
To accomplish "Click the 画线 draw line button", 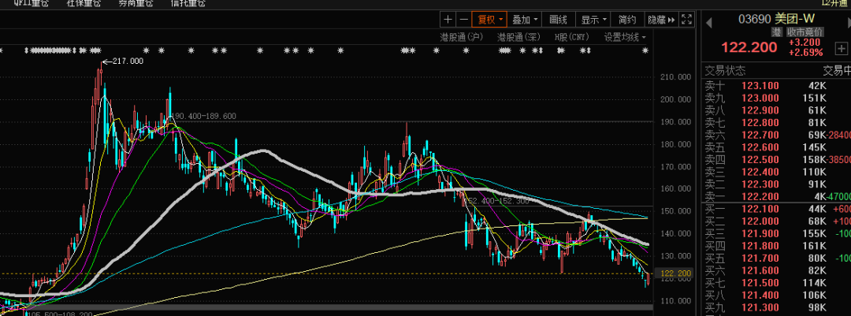I will click(558, 19).
